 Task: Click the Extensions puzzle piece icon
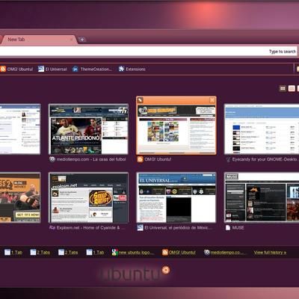121,69
